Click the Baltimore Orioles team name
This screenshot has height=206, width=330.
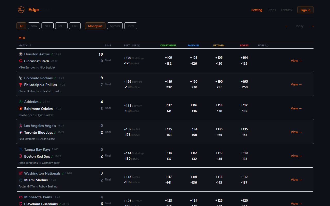[x=38, y=109]
